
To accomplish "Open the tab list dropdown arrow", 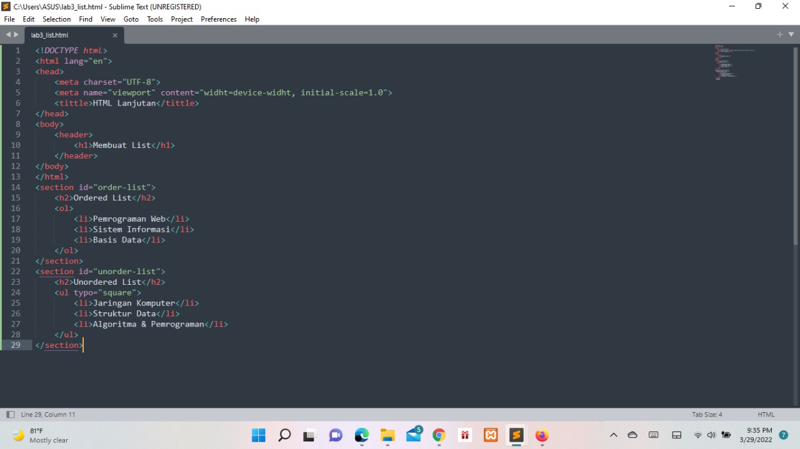I will [791, 35].
